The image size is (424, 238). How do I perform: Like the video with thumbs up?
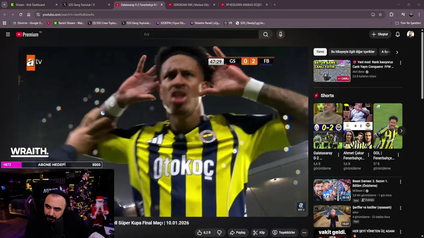(204, 233)
